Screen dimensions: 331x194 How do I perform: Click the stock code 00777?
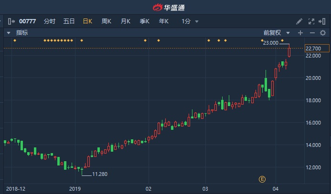click(x=27, y=21)
